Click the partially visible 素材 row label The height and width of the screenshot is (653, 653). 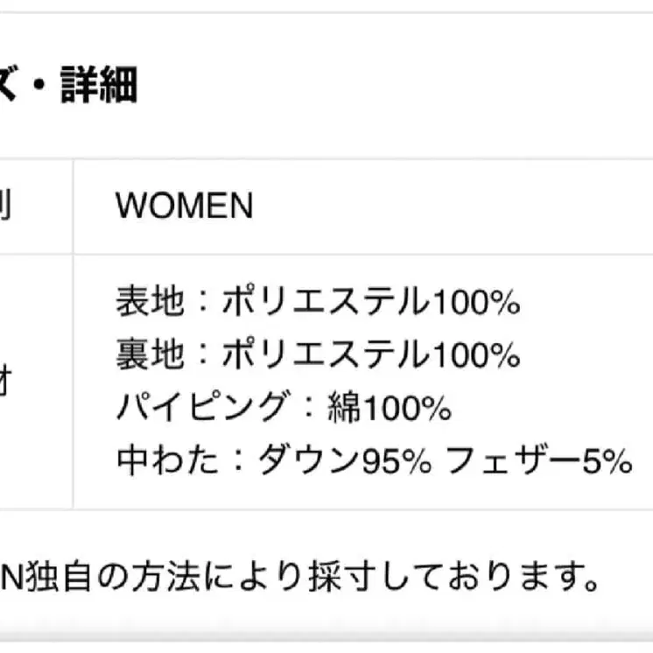coord(5,382)
